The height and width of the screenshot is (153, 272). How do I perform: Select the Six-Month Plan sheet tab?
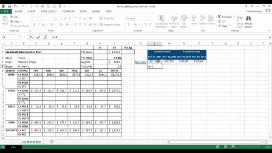(x=32, y=142)
